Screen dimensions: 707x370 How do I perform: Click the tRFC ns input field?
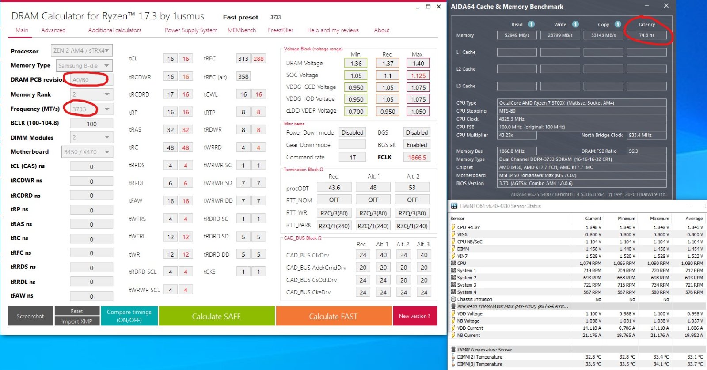click(91, 253)
